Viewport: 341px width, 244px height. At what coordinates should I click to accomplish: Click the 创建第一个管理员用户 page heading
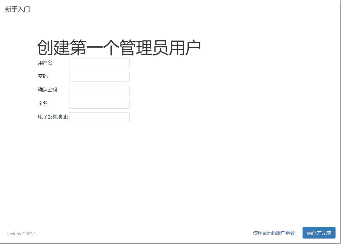(119, 46)
